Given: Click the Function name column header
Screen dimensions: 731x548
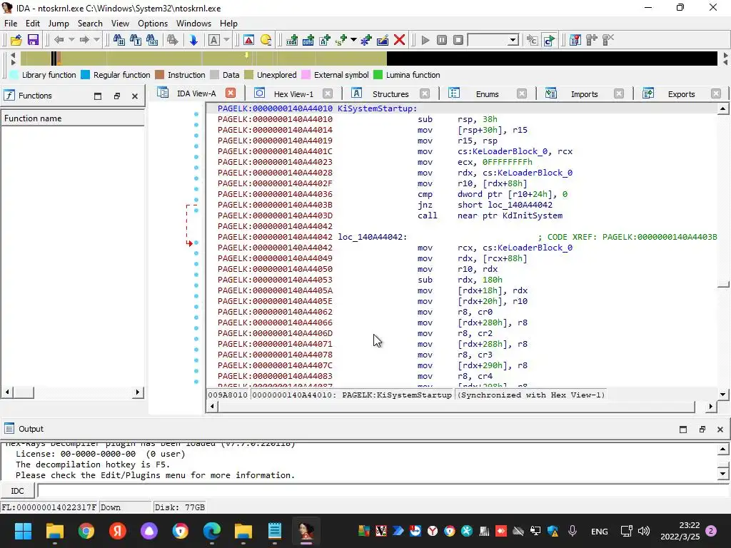Looking at the screenshot, I should [x=73, y=118].
